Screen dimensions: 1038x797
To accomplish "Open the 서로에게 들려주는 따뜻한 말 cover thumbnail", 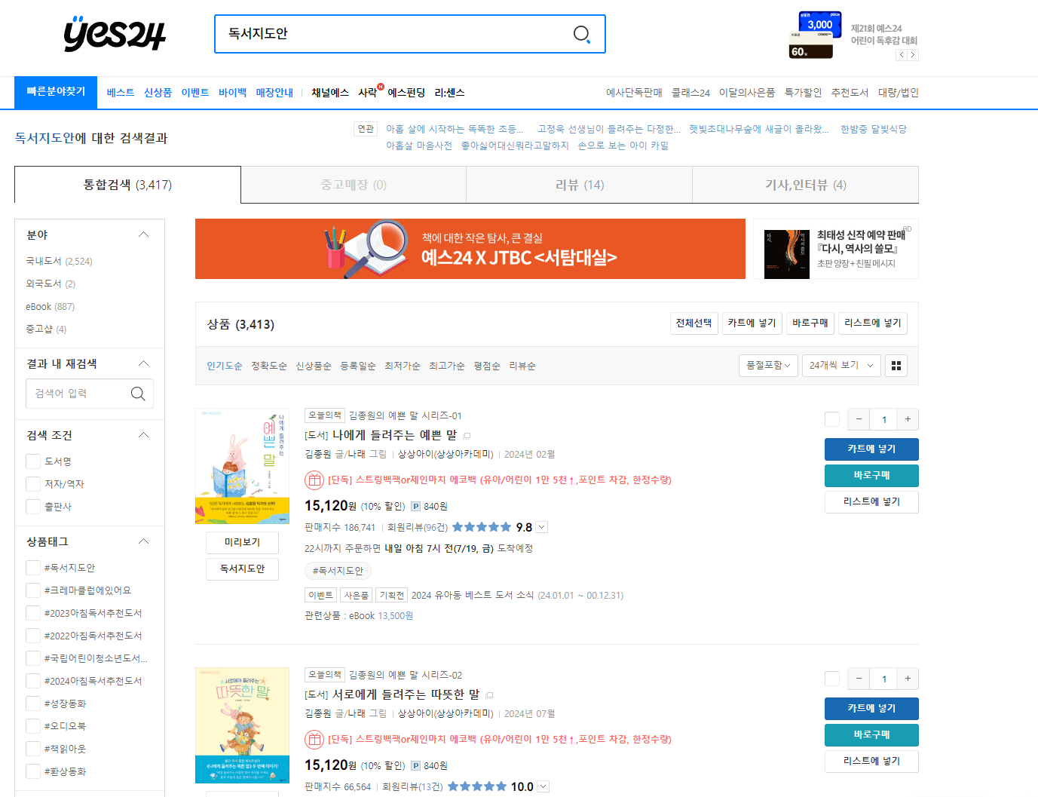I will click(x=242, y=725).
